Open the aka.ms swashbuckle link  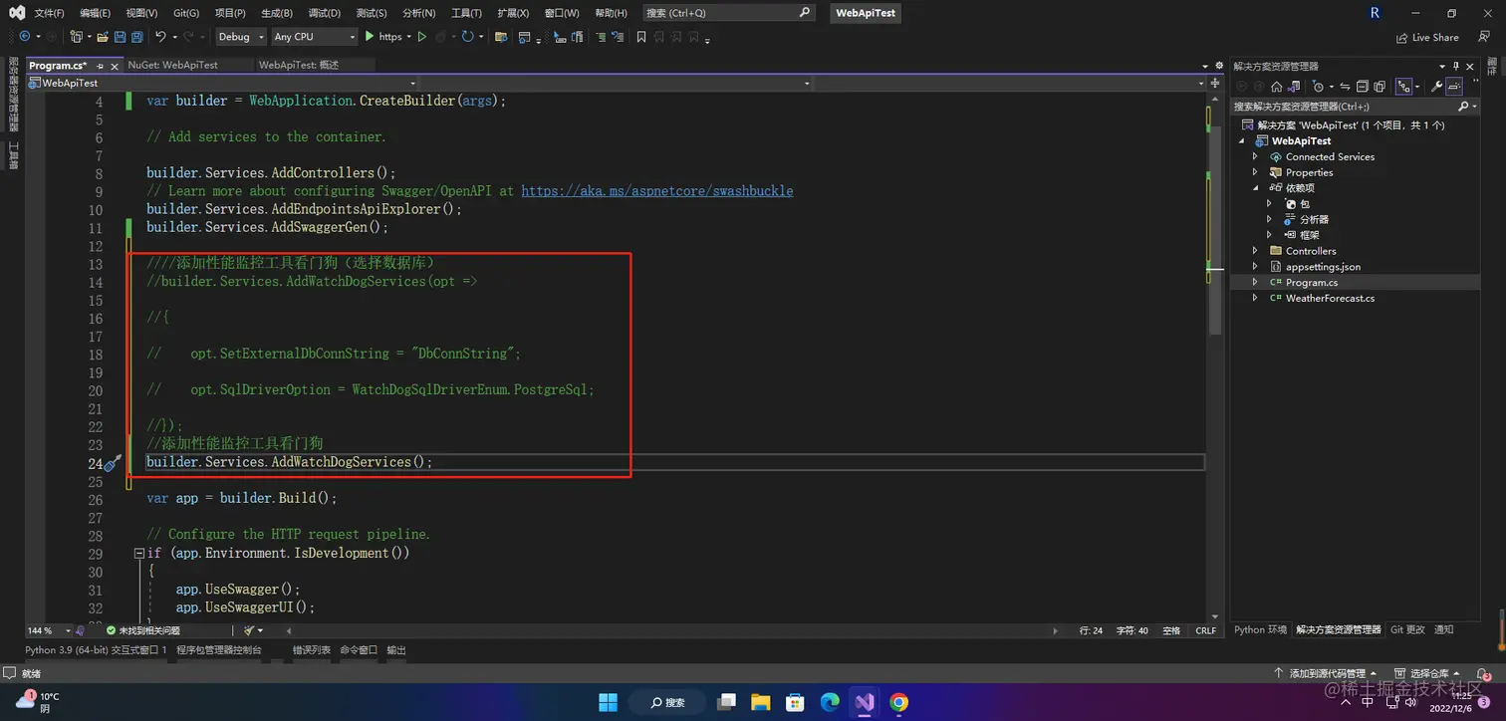coord(657,191)
